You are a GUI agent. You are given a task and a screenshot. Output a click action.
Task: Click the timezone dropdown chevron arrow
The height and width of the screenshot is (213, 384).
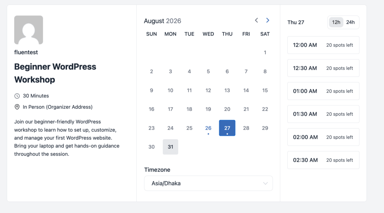[x=265, y=183]
